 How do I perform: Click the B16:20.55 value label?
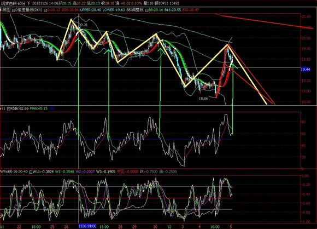point(173,10)
